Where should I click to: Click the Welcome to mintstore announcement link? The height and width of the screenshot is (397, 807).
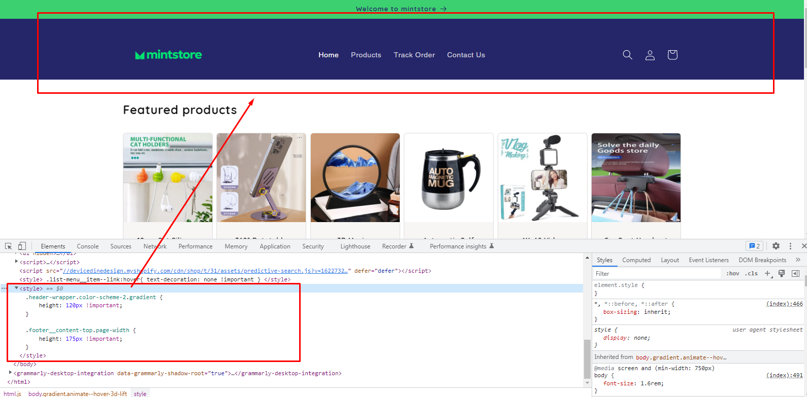401,9
